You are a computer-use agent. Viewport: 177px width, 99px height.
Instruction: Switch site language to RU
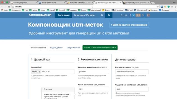pos(109,15)
